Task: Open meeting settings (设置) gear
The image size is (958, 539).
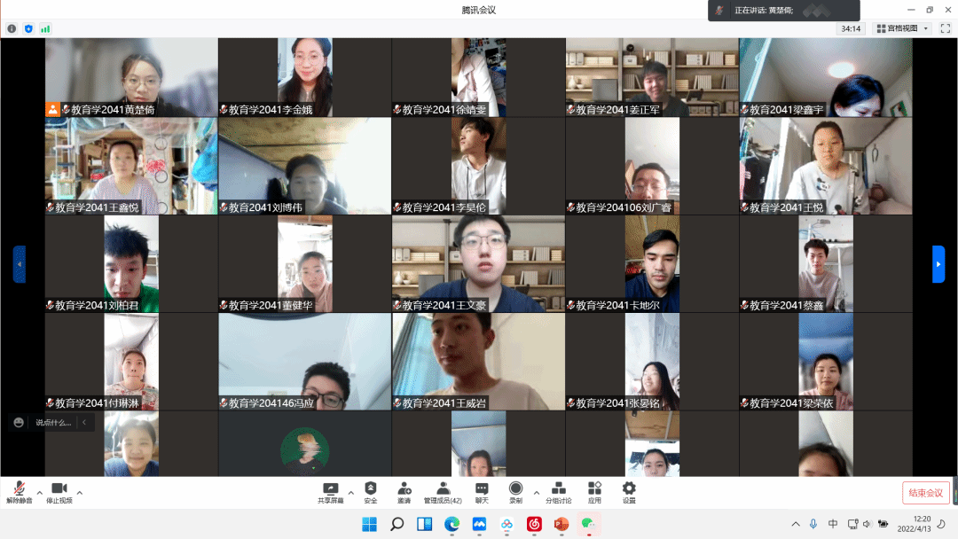Action: pyautogui.click(x=629, y=492)
